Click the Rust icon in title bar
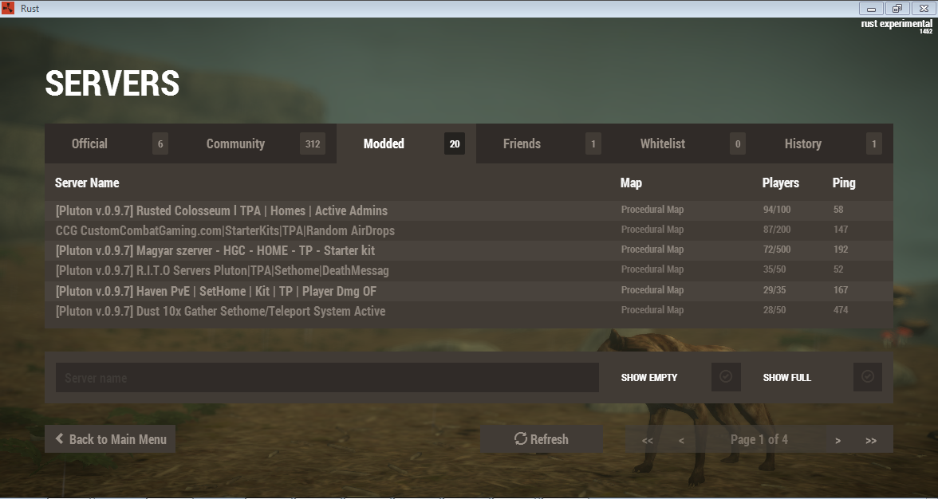938x499 pixels. tap(8, 8)
